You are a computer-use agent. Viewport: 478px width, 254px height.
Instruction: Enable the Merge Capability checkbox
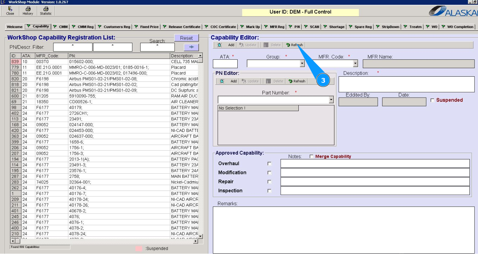pos(311,157)
